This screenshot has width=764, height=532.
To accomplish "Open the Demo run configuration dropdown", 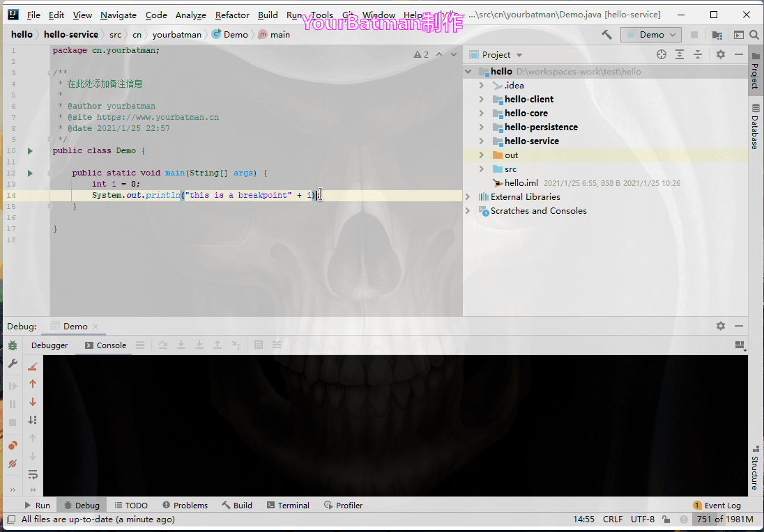I will (x=650, y=35).
